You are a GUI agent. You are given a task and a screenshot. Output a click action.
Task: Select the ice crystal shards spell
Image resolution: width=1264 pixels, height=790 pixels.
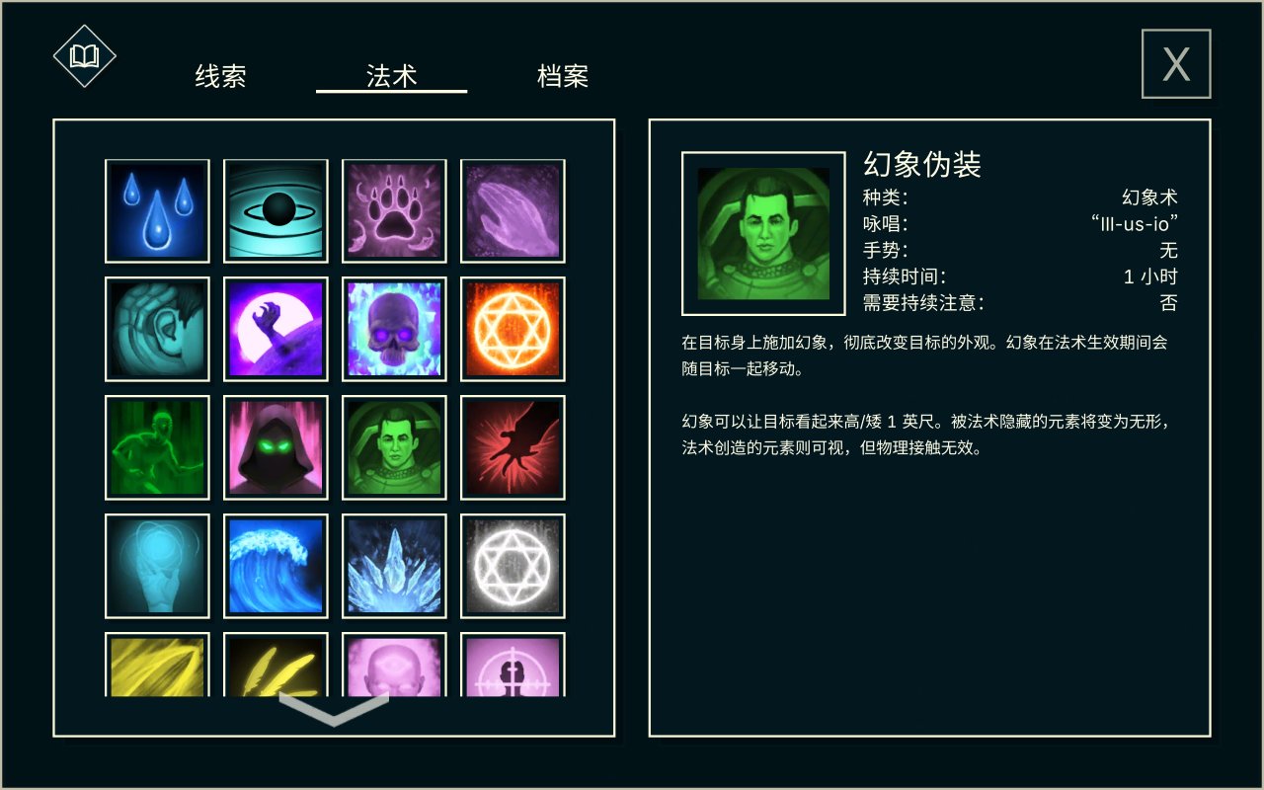(394, 567)
